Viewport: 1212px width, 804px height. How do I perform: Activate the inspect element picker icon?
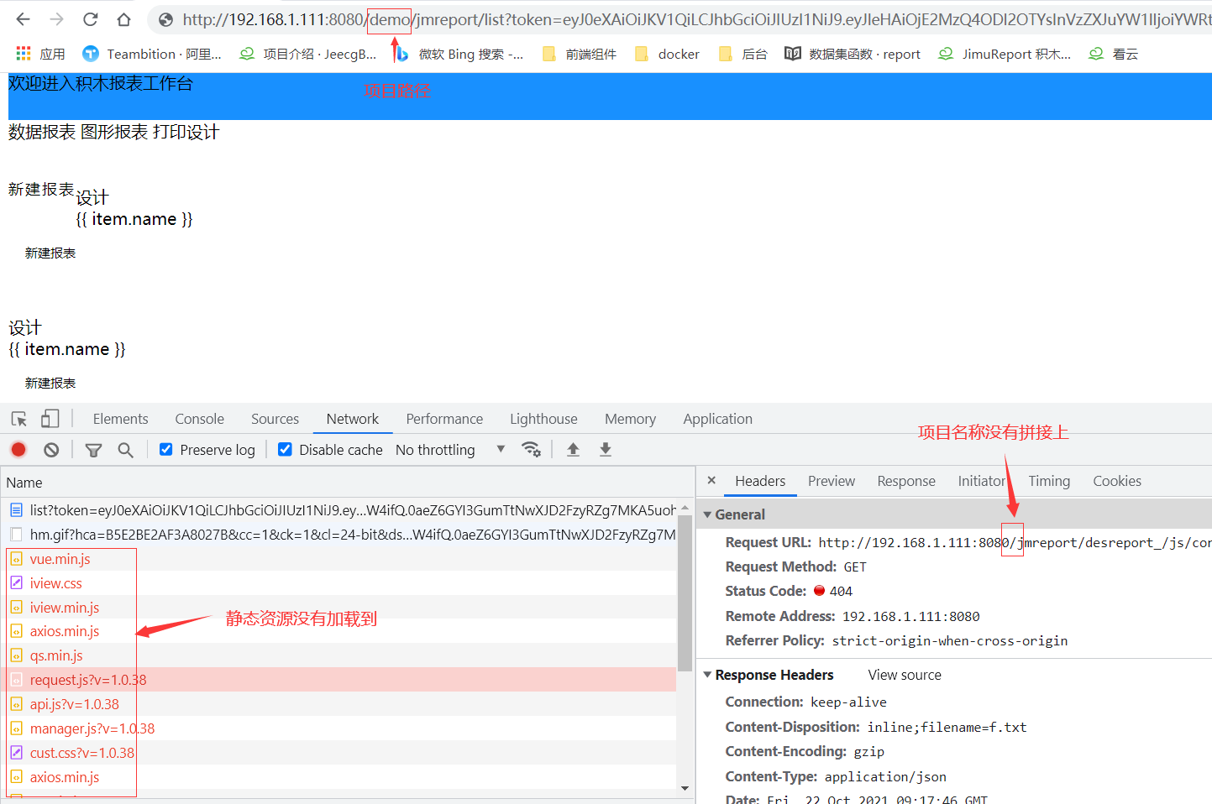pos(19,419)
